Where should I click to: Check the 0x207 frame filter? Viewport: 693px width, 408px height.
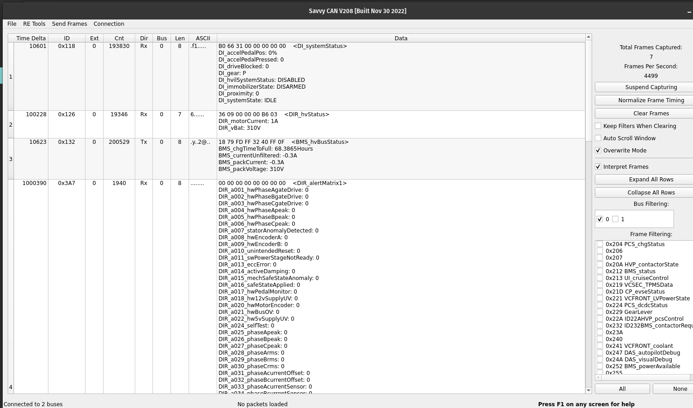tap(600, 258)
